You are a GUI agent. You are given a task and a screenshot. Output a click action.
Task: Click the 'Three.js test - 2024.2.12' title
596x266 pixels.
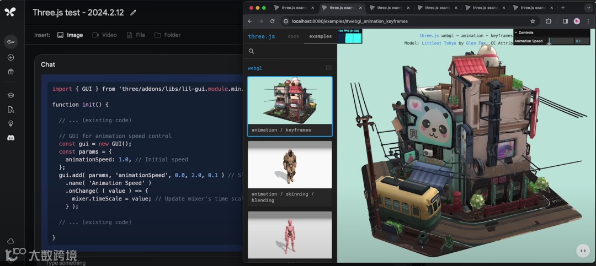tap(78, 12)
